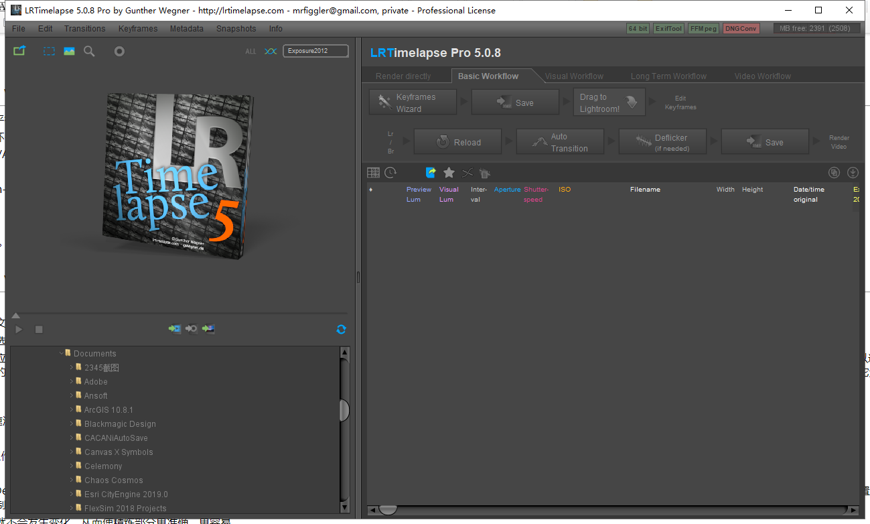Click the blue arrow keyframe icon
The image size is (870, 524).
[431, 173]
